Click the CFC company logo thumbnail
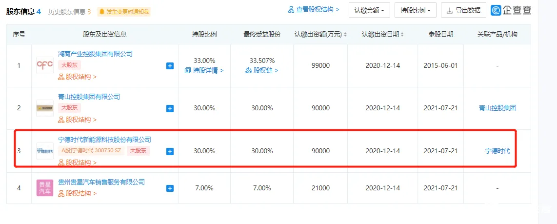Image resolution: width=557 pixels, height=224 pixels. [45, 65]
